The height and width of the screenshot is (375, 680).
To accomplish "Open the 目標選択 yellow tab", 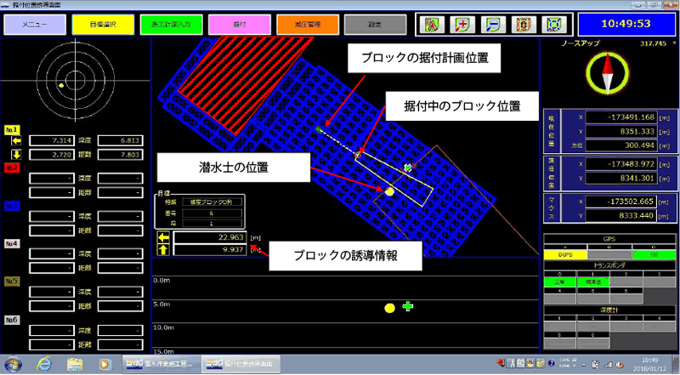I will pos(101,24).
